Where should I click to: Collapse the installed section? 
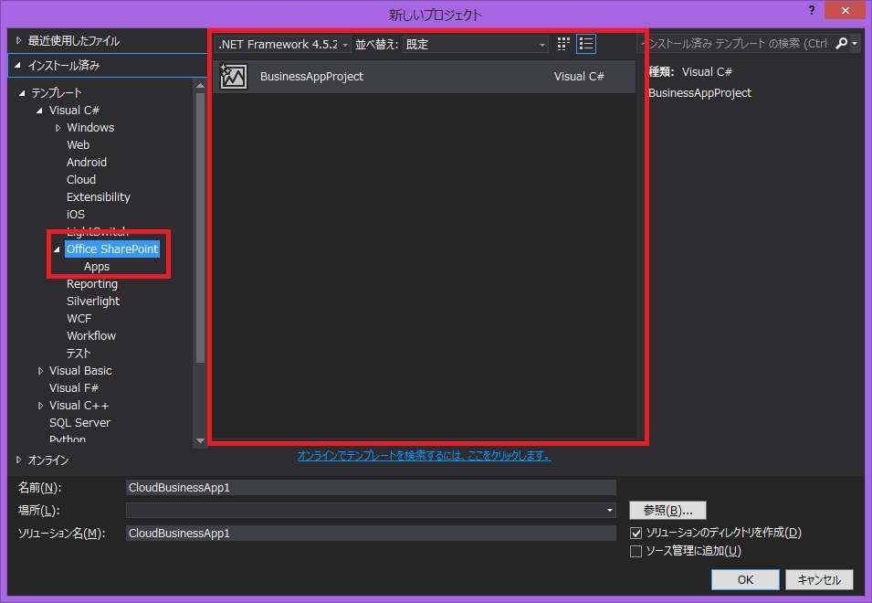point(17,65)
